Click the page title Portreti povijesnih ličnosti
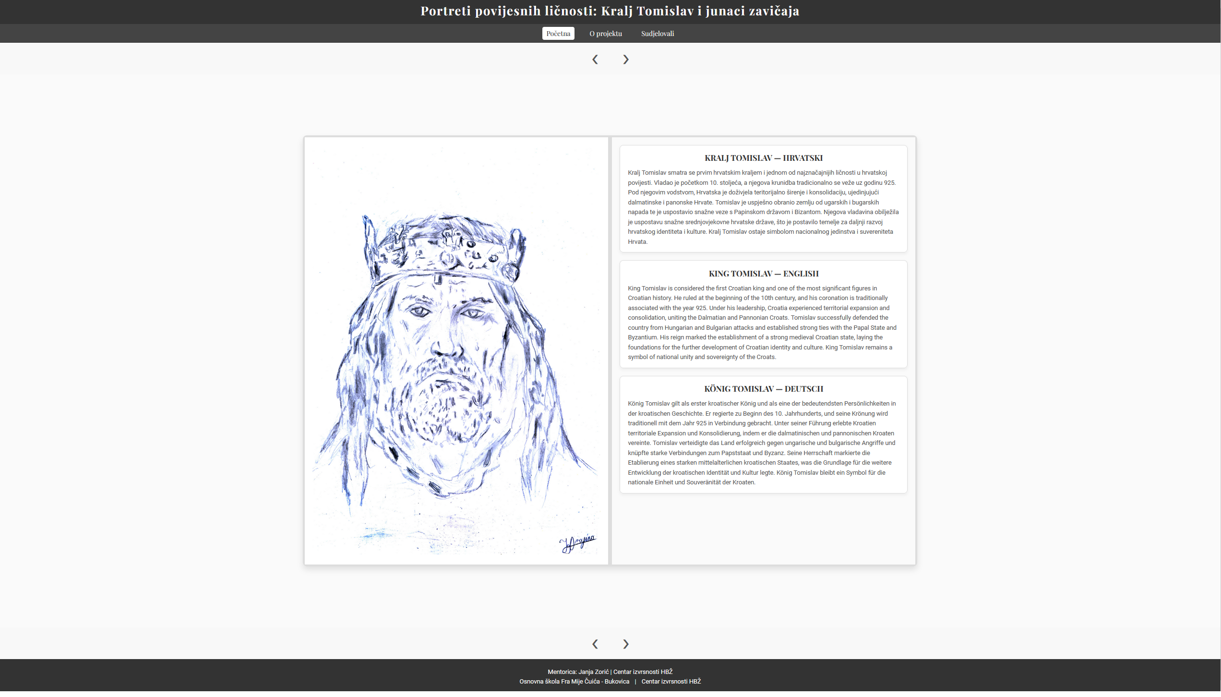The width and height of the screenshot is (1221, 697). (x=610, y=11)
